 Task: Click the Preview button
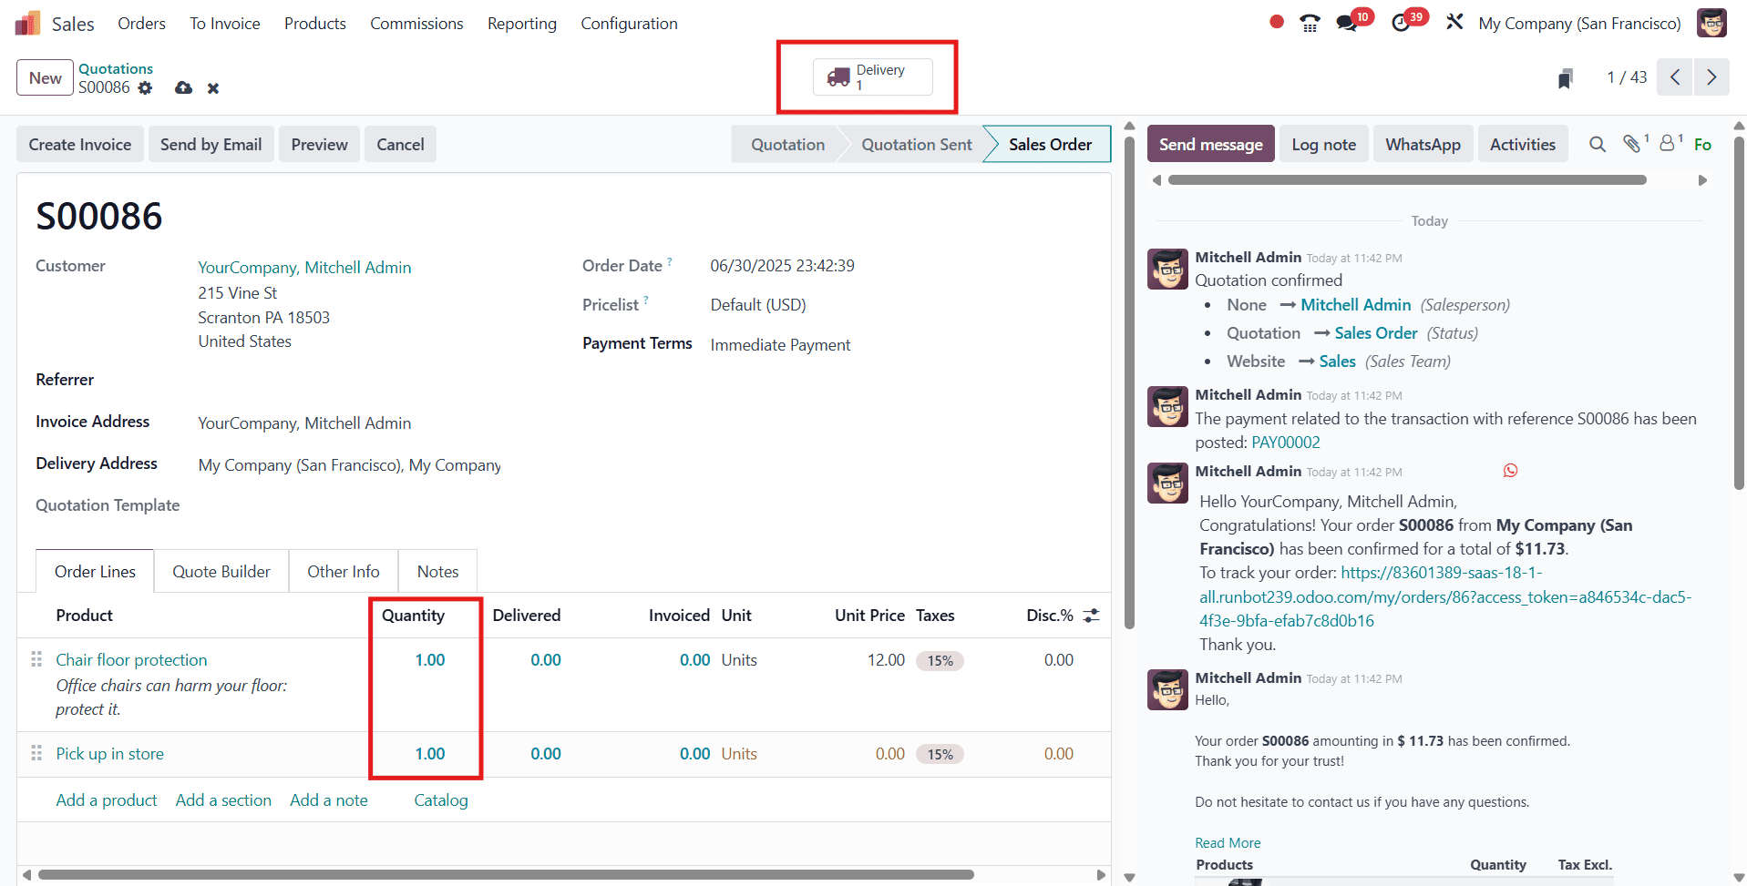[x=320, y=145]
